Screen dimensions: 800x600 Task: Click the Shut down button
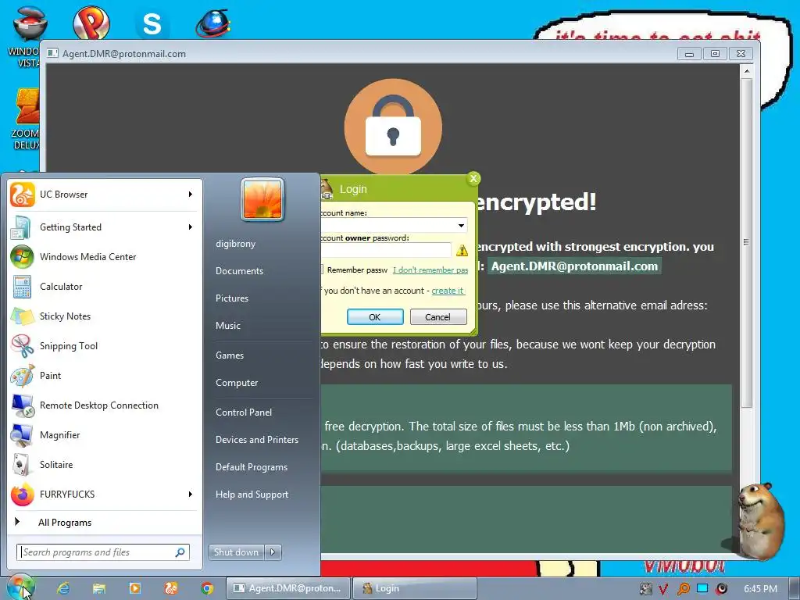click(236, 552)
